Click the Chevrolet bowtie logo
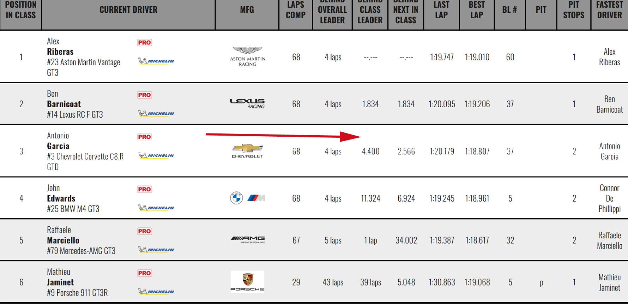The width and height of the screenshot is (628, 304). pos(247,151)
